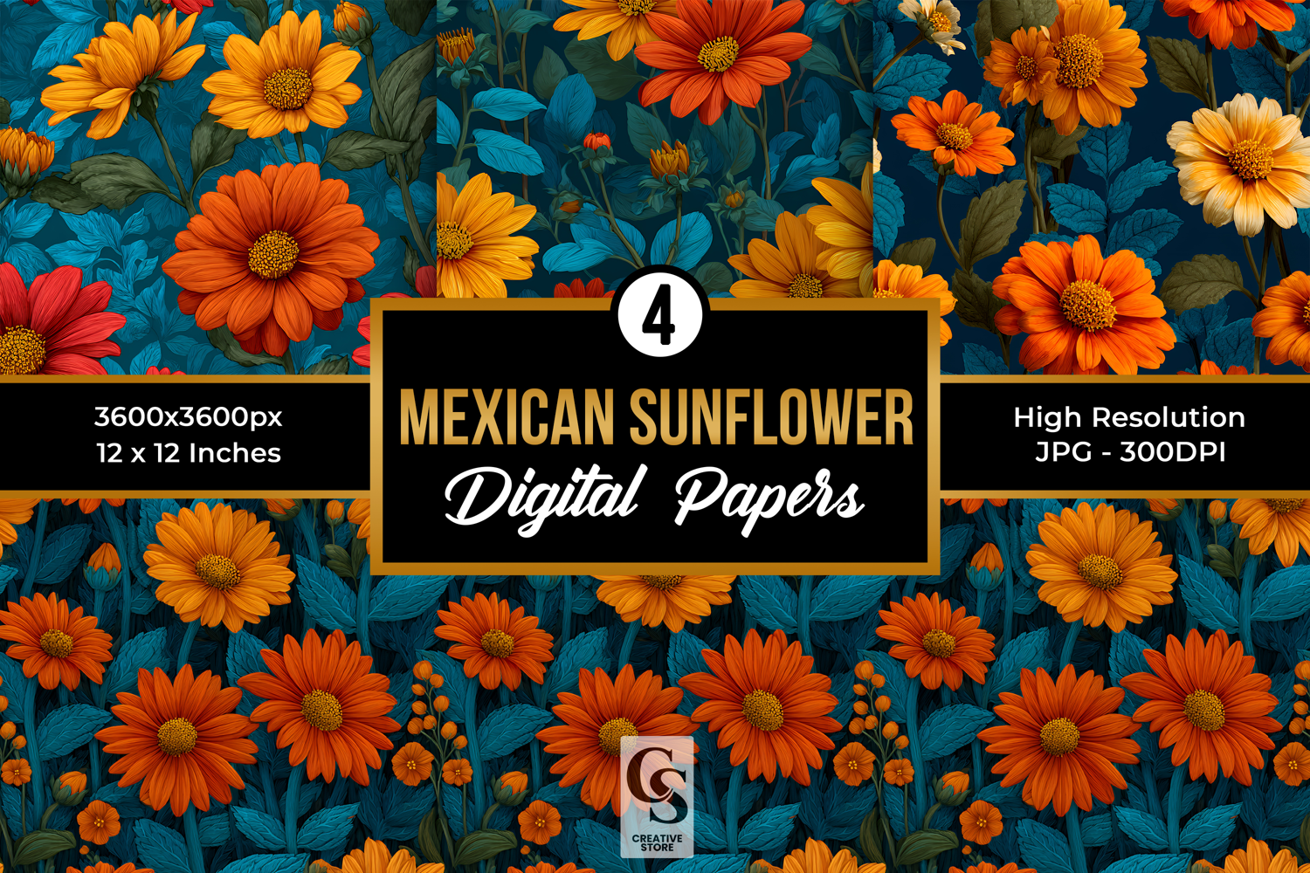Click the "Digital Papers" script text
The height and width of the screenshot is (873, 1310).
(x=654, y=497)
